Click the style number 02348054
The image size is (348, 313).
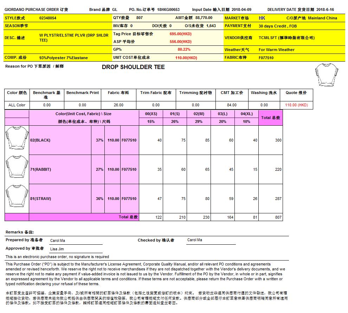pos(48,18)
